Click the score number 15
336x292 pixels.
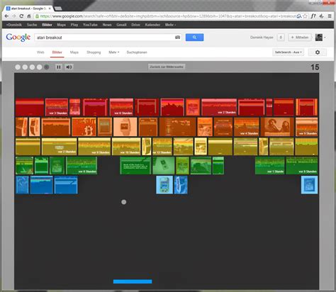[315, 67]
